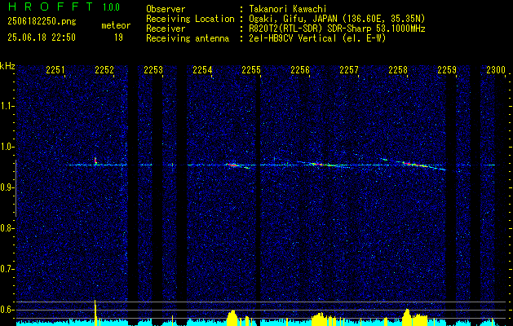Click the meteor count value 19
Image resolution: width=513 pixels, height=326 pixels.
[118, 37]
